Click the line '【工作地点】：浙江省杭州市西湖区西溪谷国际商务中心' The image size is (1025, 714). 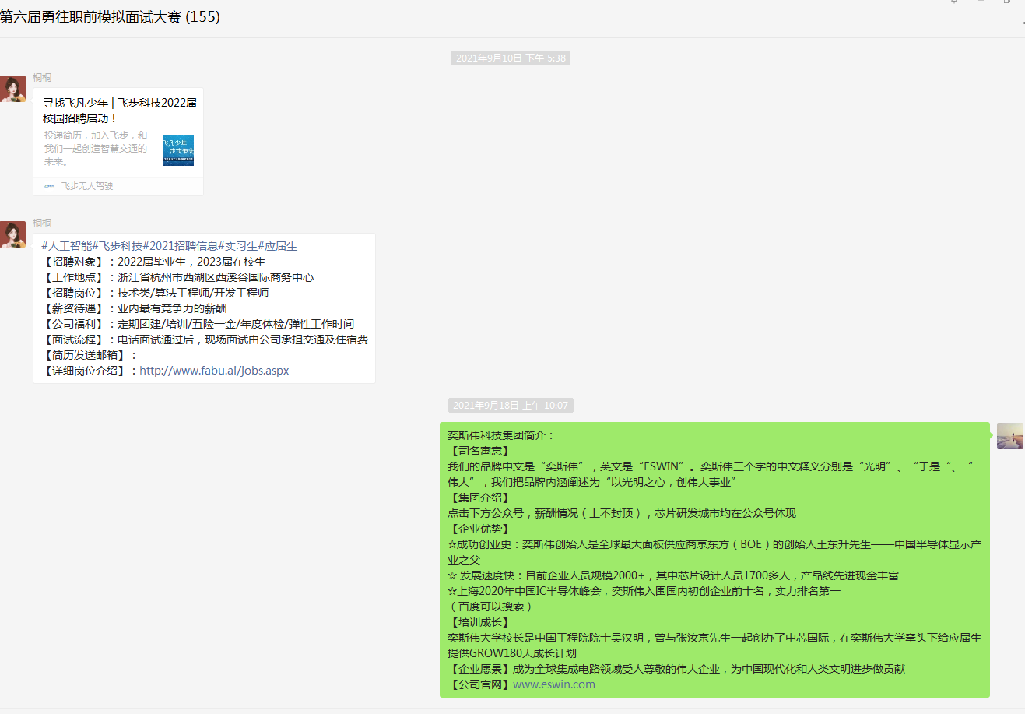[x=177, y=277]
